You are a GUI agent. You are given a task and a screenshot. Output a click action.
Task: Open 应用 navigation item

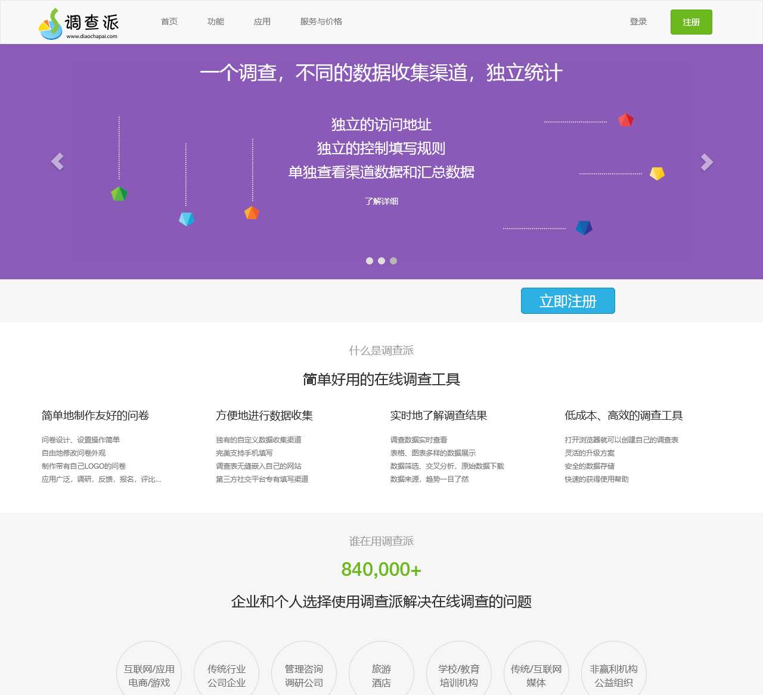coord(262,21)
